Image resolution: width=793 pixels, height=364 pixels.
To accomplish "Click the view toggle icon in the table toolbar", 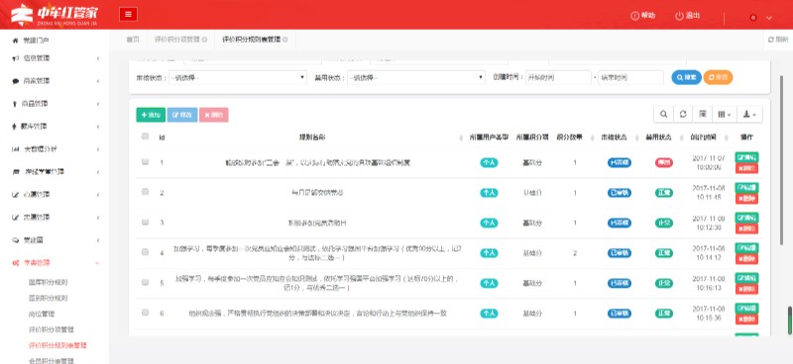I will coord(703,115).
